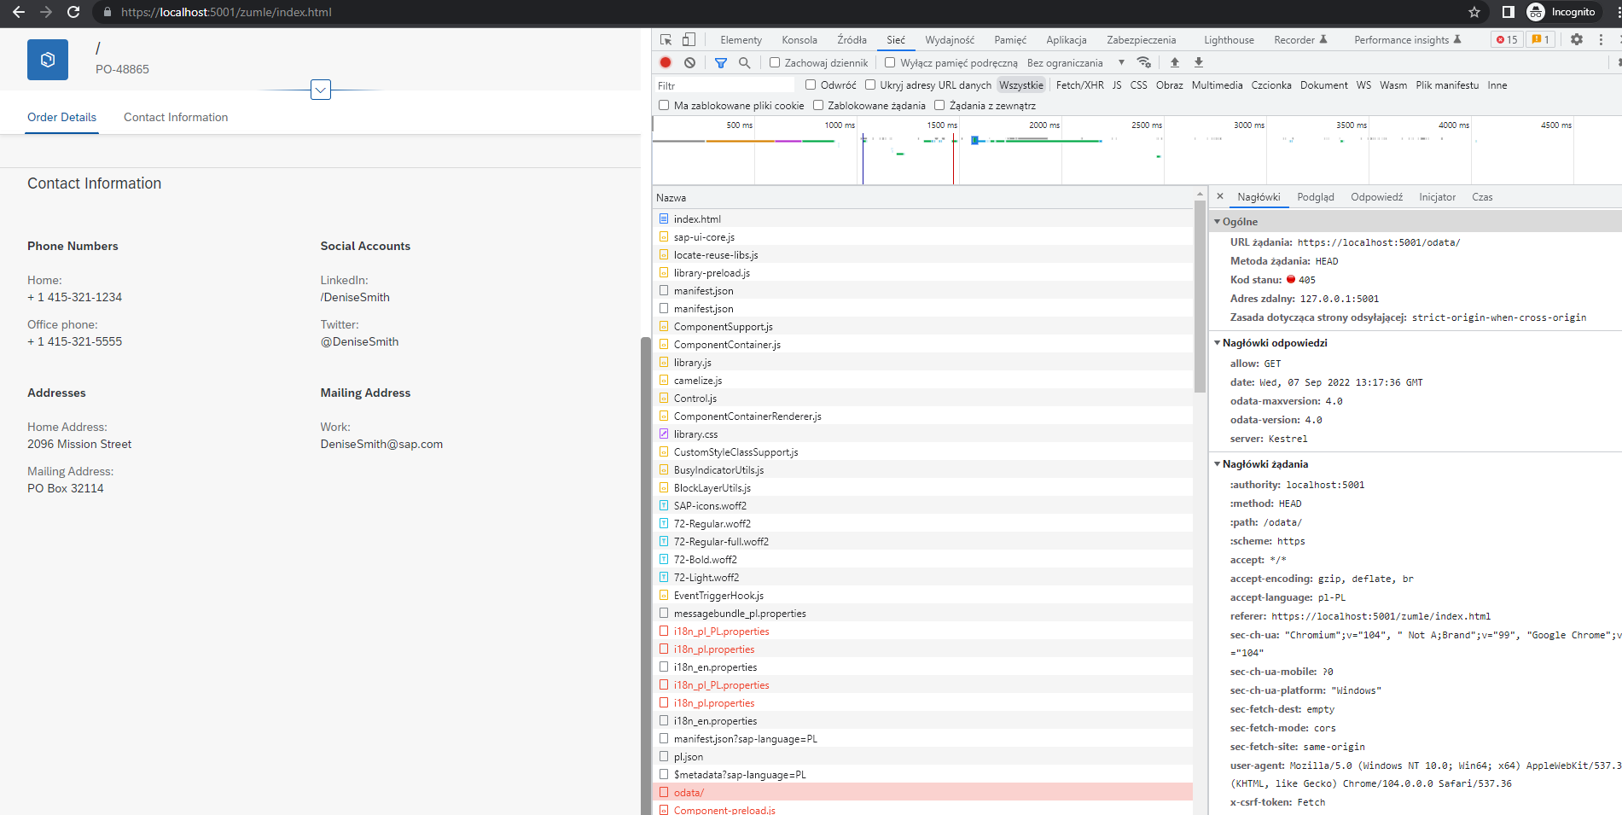Activate the inspect element picker icon

[x=666, y=39]
